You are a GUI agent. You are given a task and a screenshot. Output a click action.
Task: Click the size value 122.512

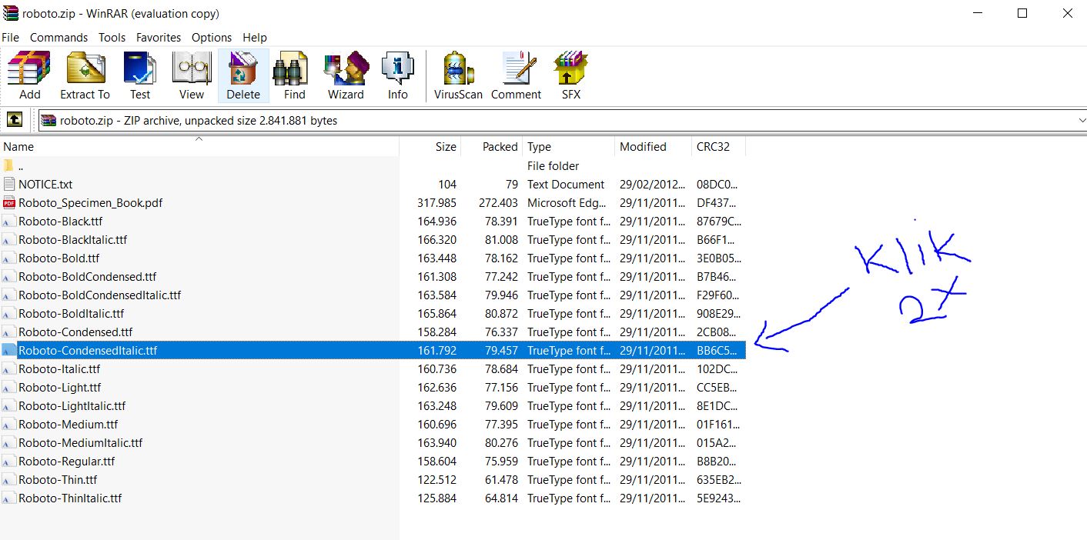pyautogui.click(x=436, y=480)
